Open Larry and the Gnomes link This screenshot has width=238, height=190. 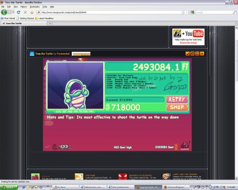pos(185,174)
